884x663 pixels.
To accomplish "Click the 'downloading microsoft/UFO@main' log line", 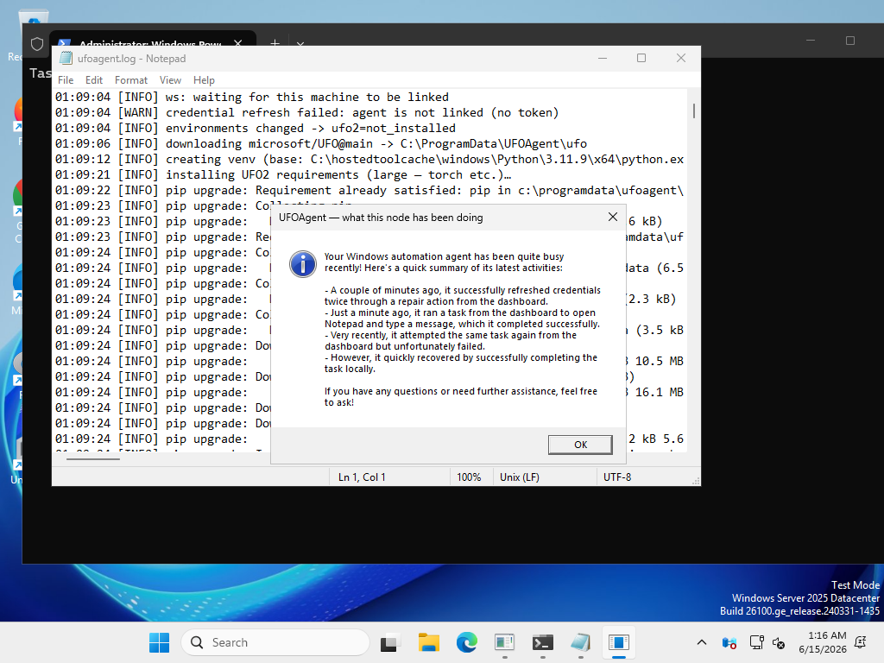I will pos(321,144).
